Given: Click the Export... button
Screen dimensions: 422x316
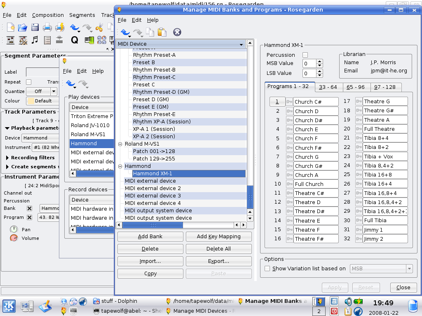Looking at the screenshot, I should 218,261.
